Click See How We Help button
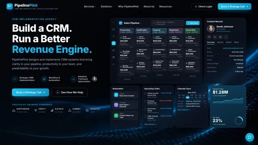The width and height of the screenshot is (258, 145). coord(69,92)
